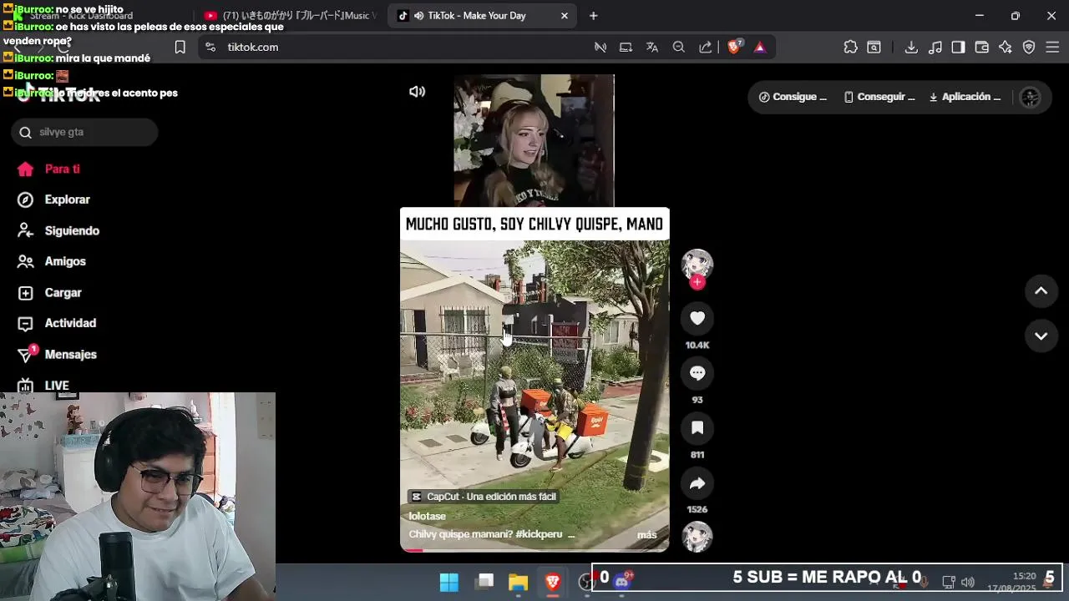
Task: Open Brave Shields lion icon
Action: (x=734, y=48)
